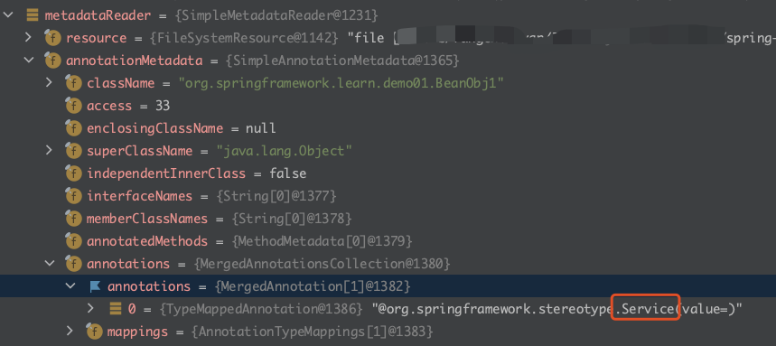Viewport: 776px width, 346px height.
Task: Click the field icon beside interfaceNames
Action: [74, 196]
